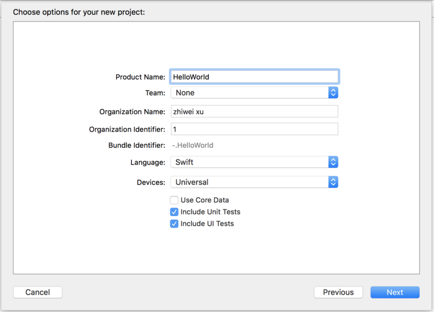This screenshot has width=434, height=312.
Task: Open the Team dropdown showing None
Action: coord(254,93)
